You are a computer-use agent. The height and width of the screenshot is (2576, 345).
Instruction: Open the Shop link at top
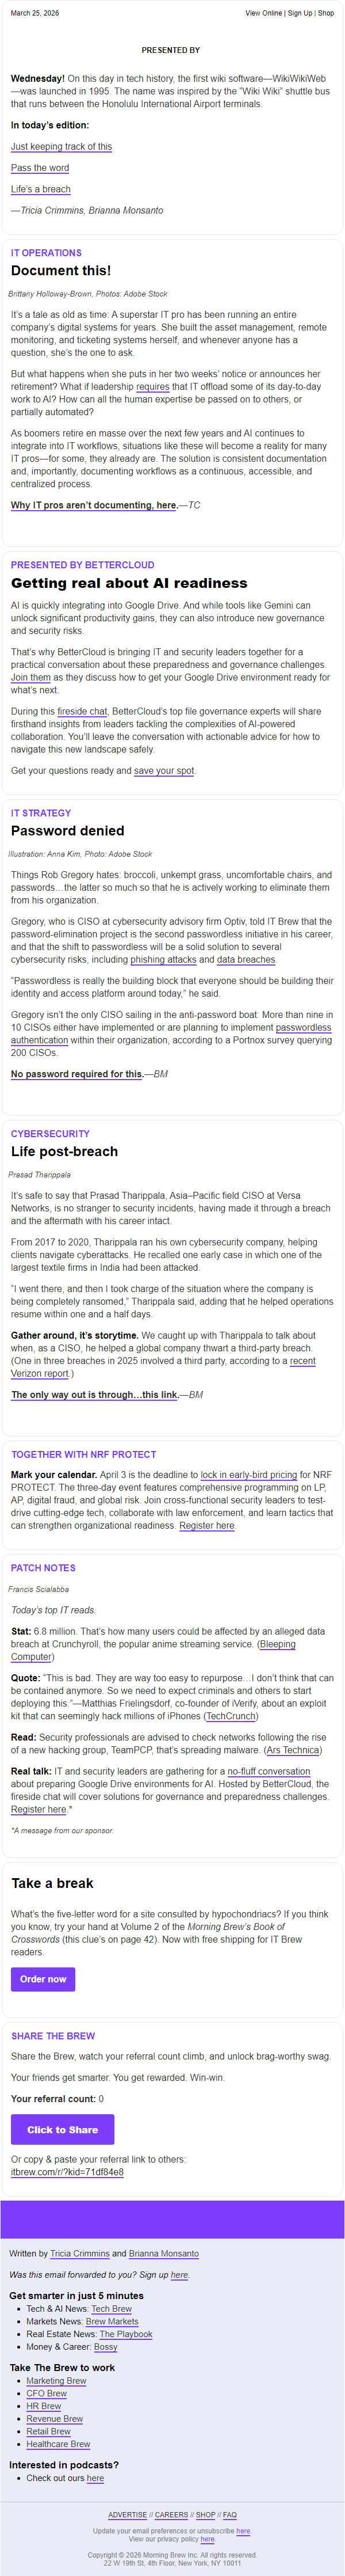pos(326,13)
